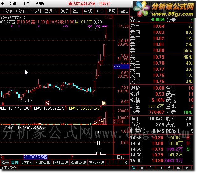Select the 势 tab in quote panel
The width and height of the screenshot is (197, 173).
tap(169, 168)
